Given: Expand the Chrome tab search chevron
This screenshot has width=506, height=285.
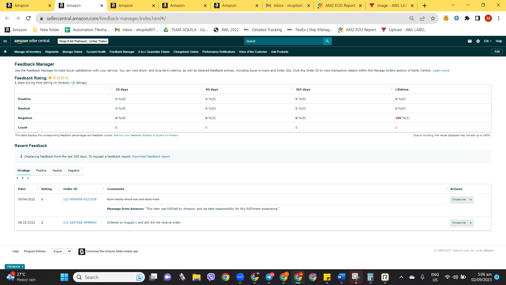Looking at the screenshot, I should coord(453,5).
